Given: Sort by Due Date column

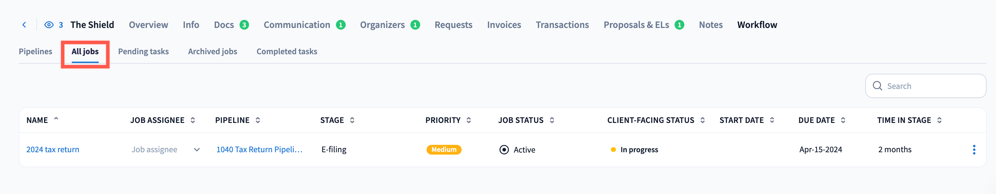Looking at the screenshot, I should click(x=843, y=120).
